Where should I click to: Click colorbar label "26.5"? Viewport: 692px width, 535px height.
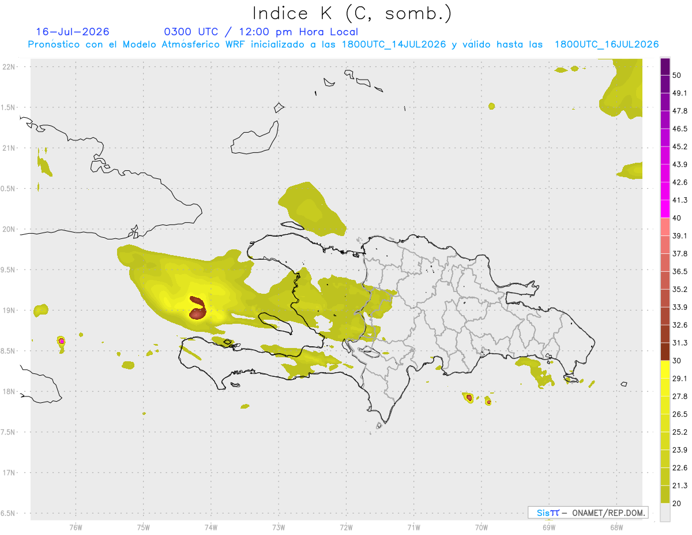tap(680, 414)
